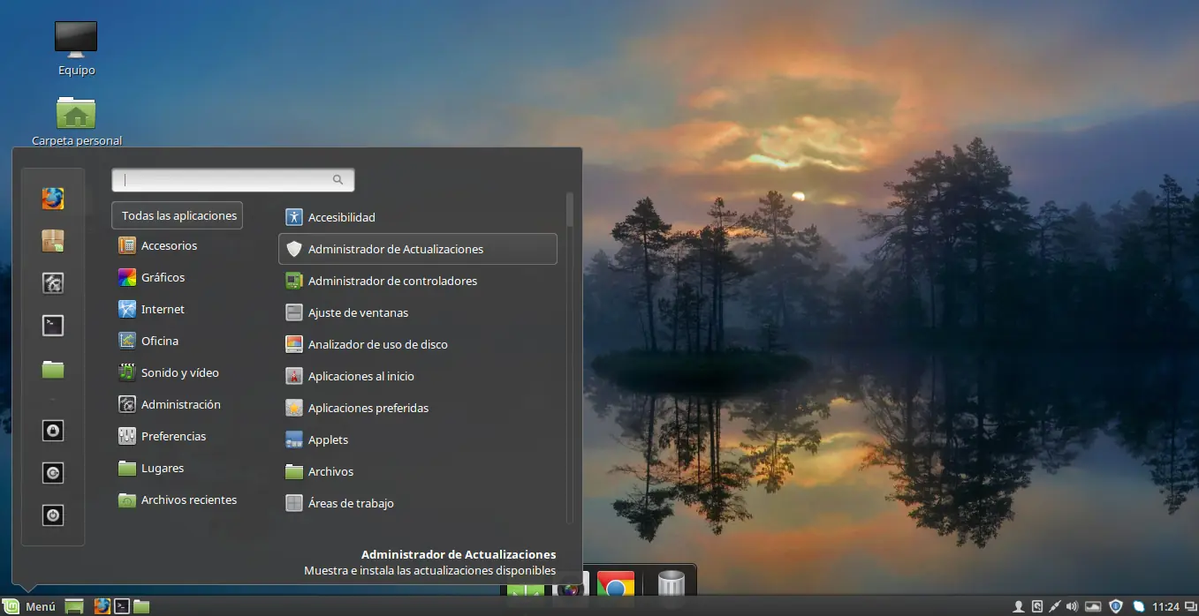Open the Preferencias category

point(173,437)
